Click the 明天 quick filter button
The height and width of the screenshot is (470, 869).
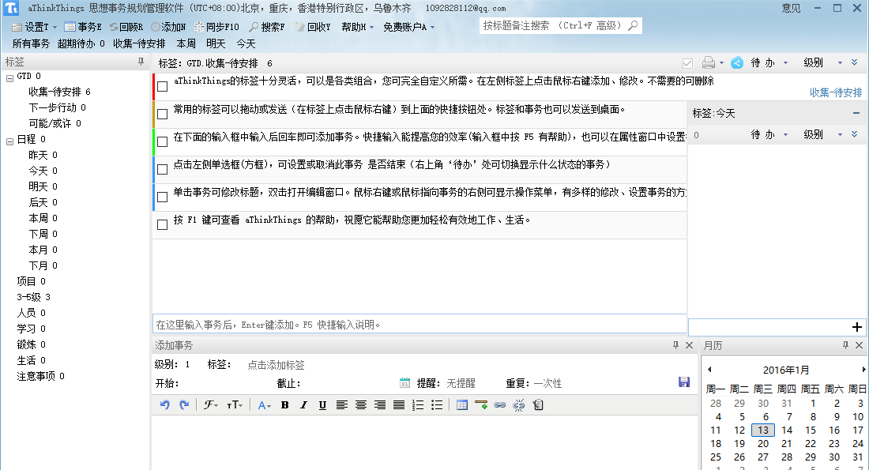[216, 43]
